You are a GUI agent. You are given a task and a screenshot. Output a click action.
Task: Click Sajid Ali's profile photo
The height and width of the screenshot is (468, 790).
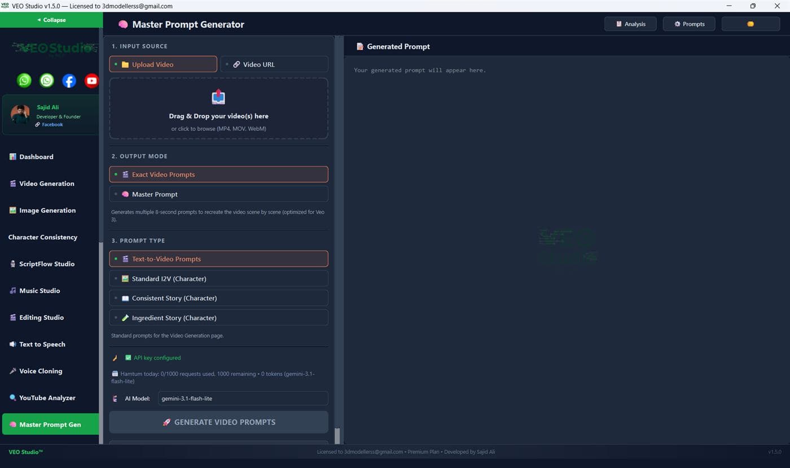tap(20, 115)
